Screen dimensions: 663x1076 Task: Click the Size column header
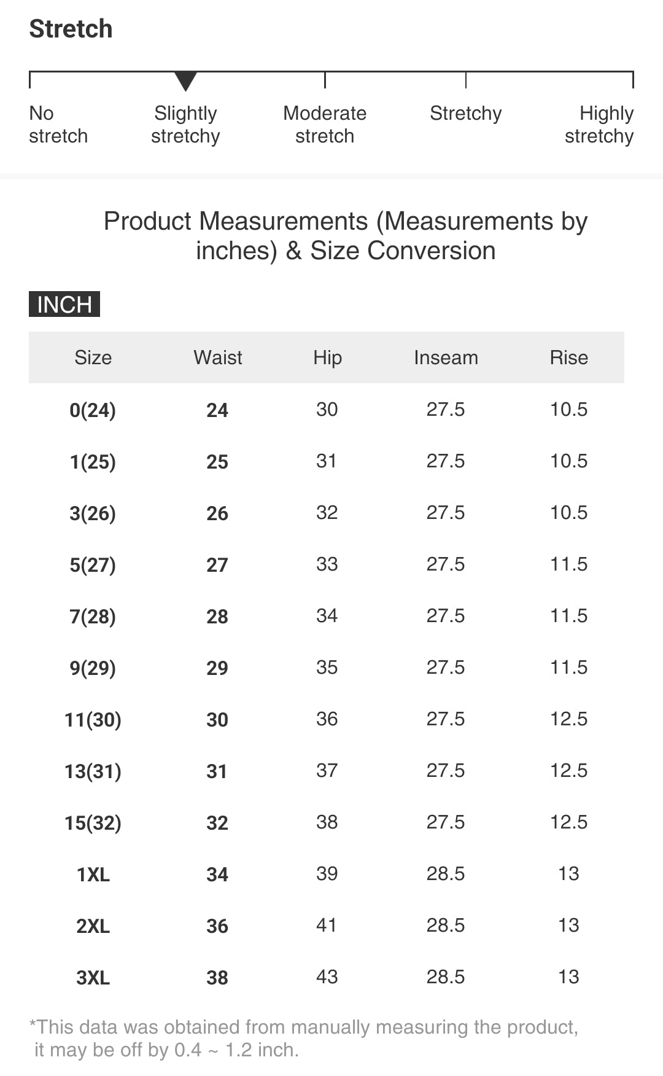pyautogui.click(x=93, y=357)
